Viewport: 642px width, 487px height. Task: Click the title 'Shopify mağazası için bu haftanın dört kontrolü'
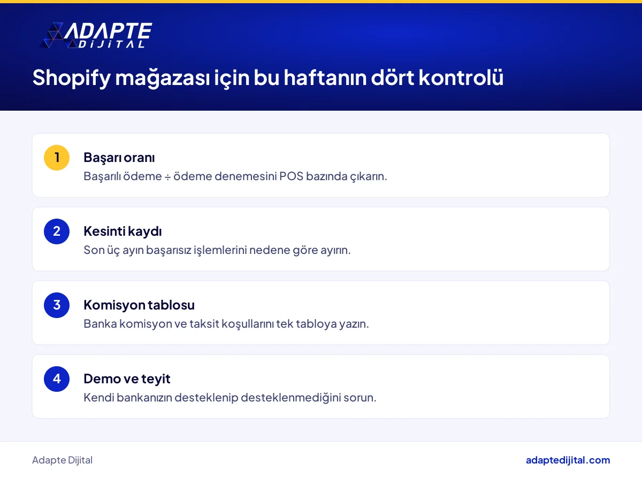pos(268,78)
